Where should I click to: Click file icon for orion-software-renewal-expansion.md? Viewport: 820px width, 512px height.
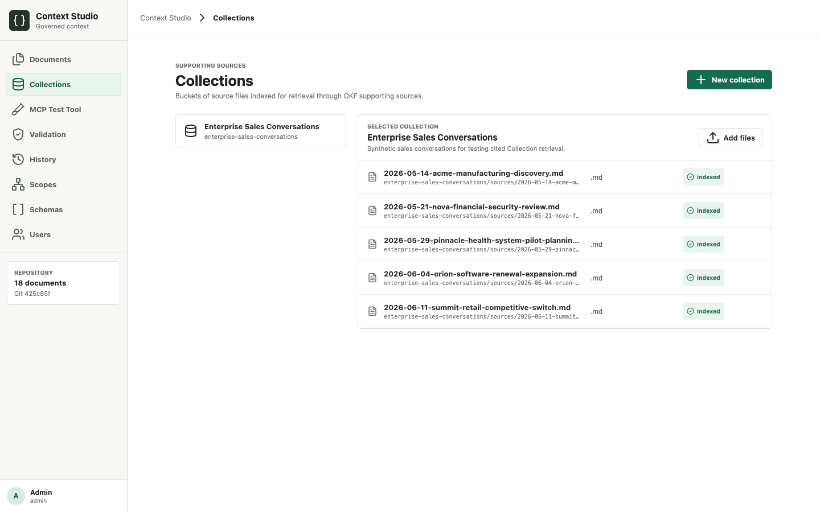tap(372, 278)
